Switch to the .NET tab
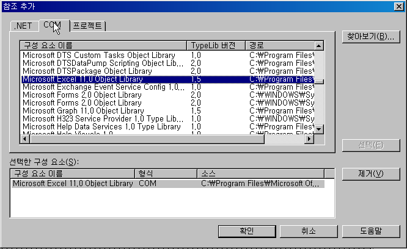The width and height of the screenshot is (407, 249). pos(24,26)
